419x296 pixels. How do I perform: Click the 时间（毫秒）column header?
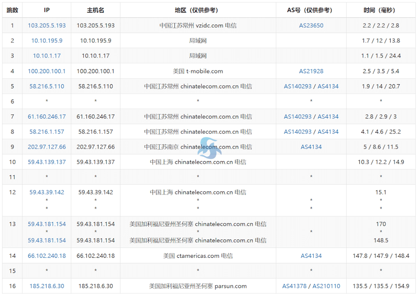pyautogui.click(x=381, y=10)
